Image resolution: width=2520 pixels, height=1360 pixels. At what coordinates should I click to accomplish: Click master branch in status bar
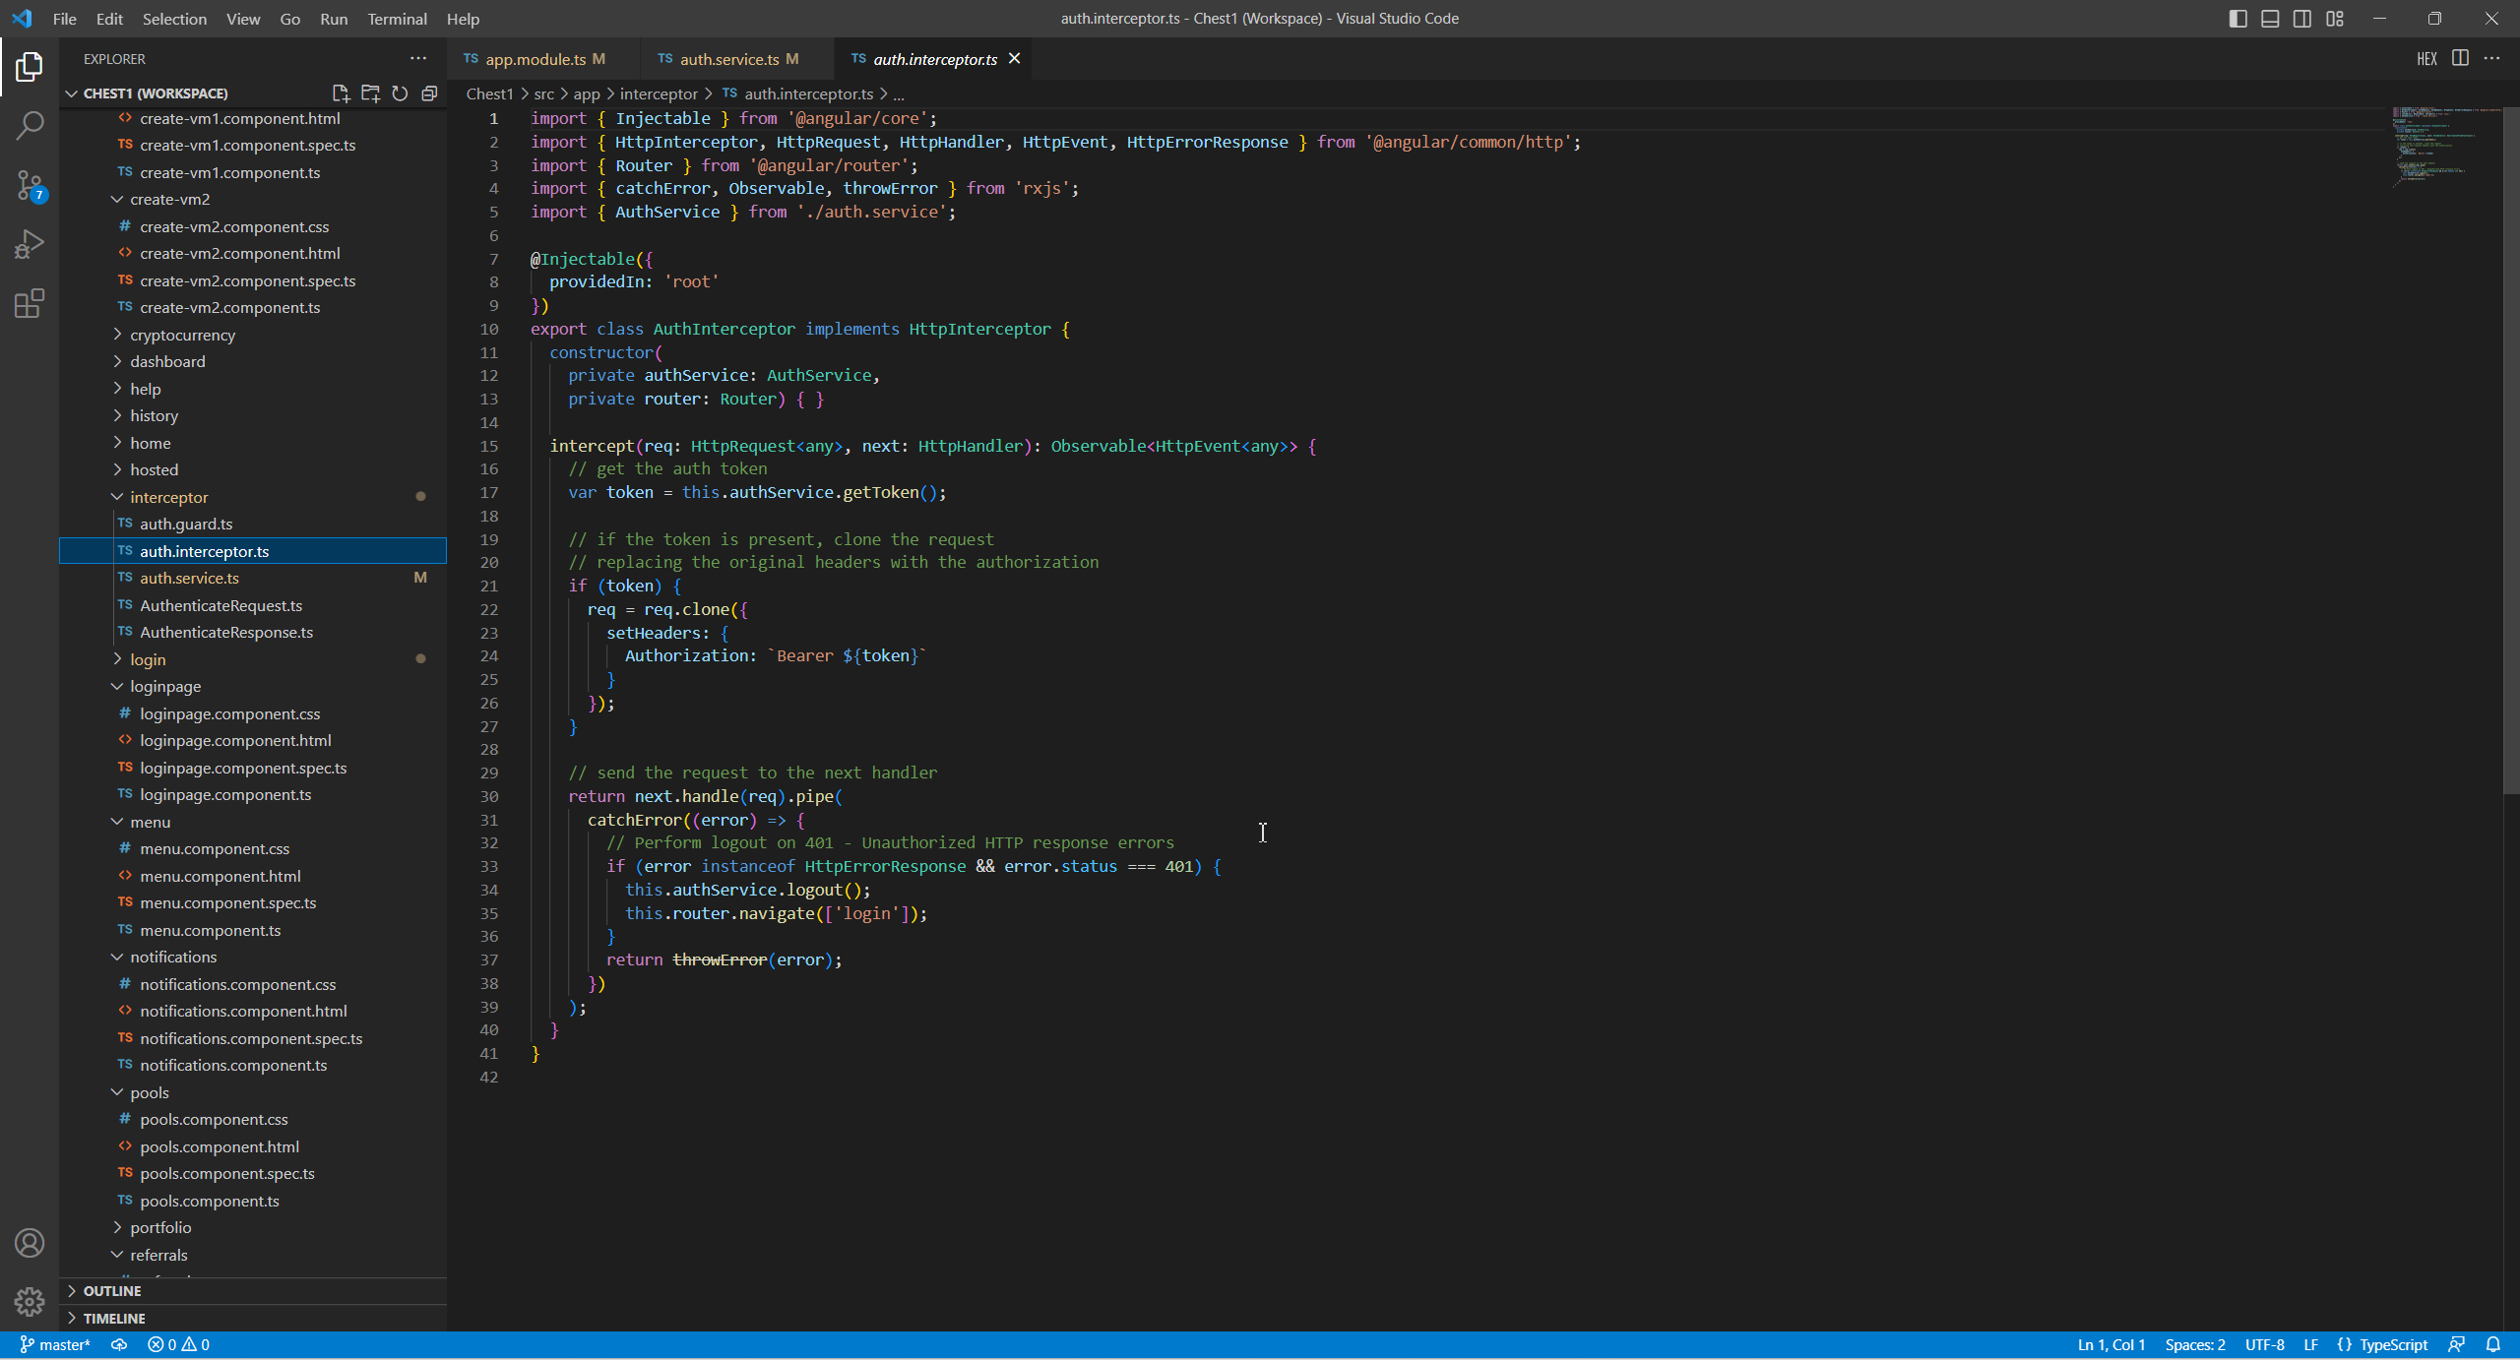[55, 1344]
